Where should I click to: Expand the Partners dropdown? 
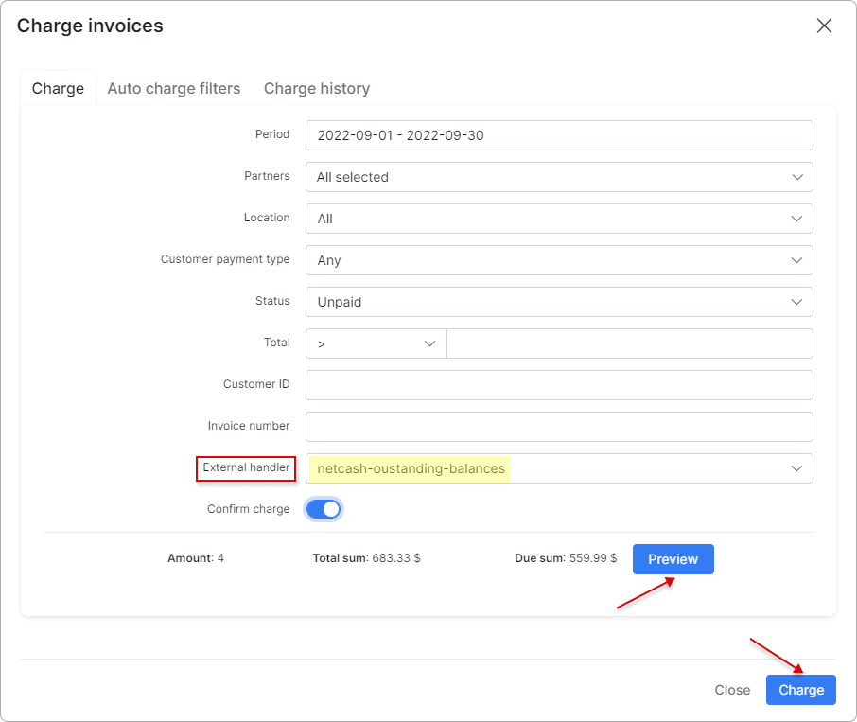(558, 177)
